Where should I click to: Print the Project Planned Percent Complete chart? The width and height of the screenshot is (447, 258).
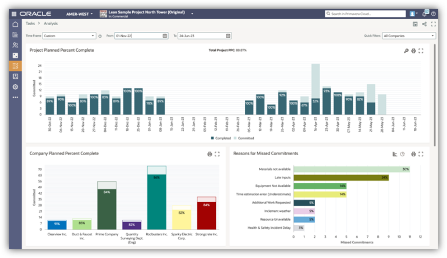point(413,51)
